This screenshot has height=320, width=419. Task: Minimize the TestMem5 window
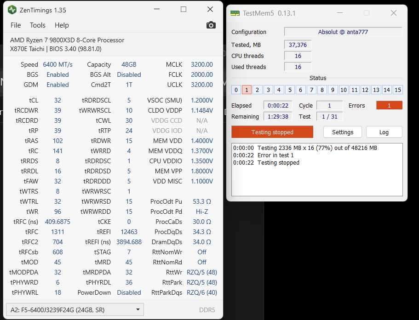click(x=339, y=13)
